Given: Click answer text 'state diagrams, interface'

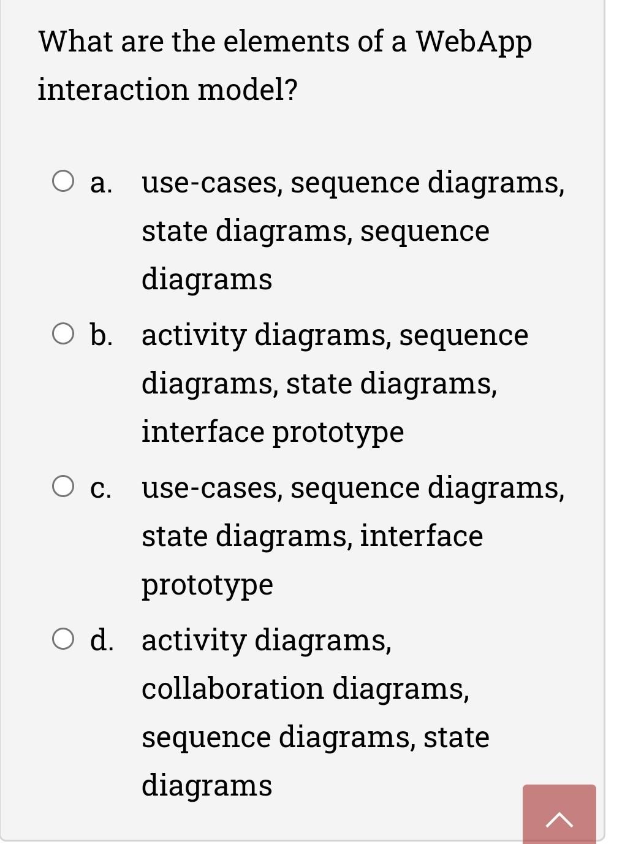Looking at the screenshot, I should 313,536.
